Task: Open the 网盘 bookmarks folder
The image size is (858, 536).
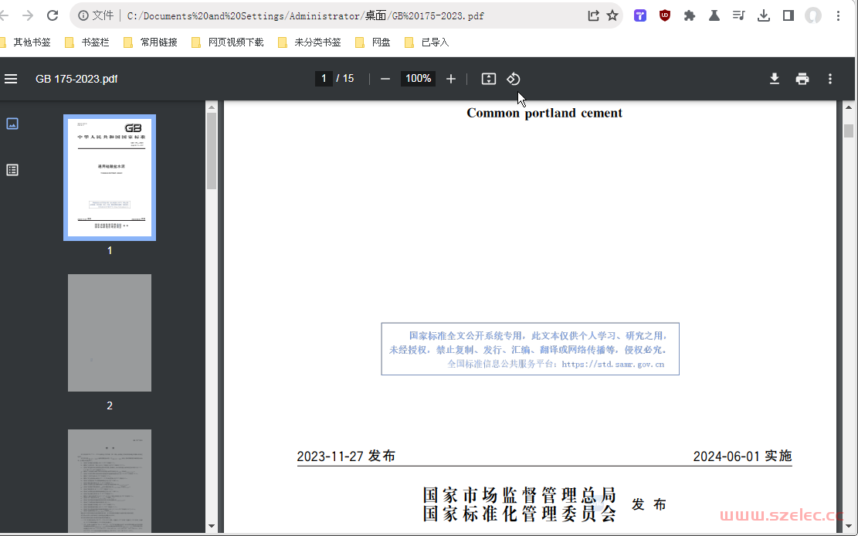Action: pyautogui.click(x=373, y=42)
